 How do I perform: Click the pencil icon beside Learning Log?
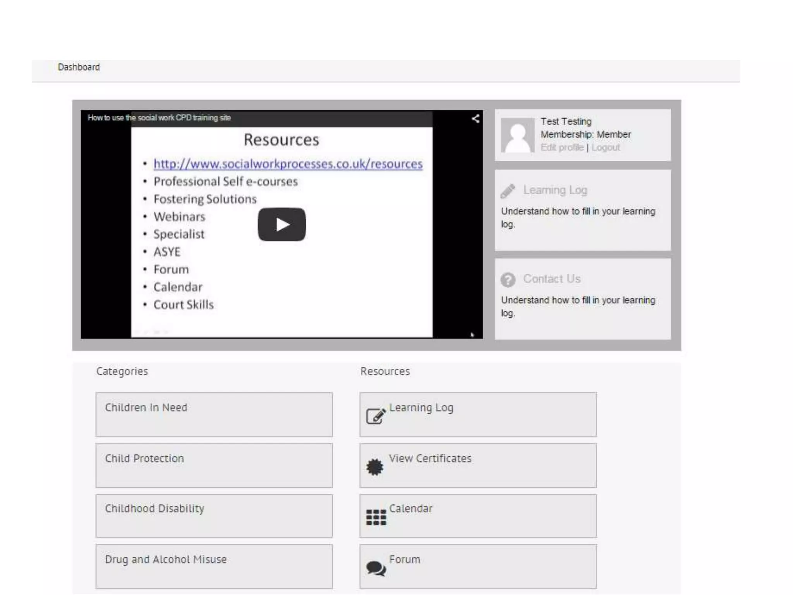click(508, 191)
